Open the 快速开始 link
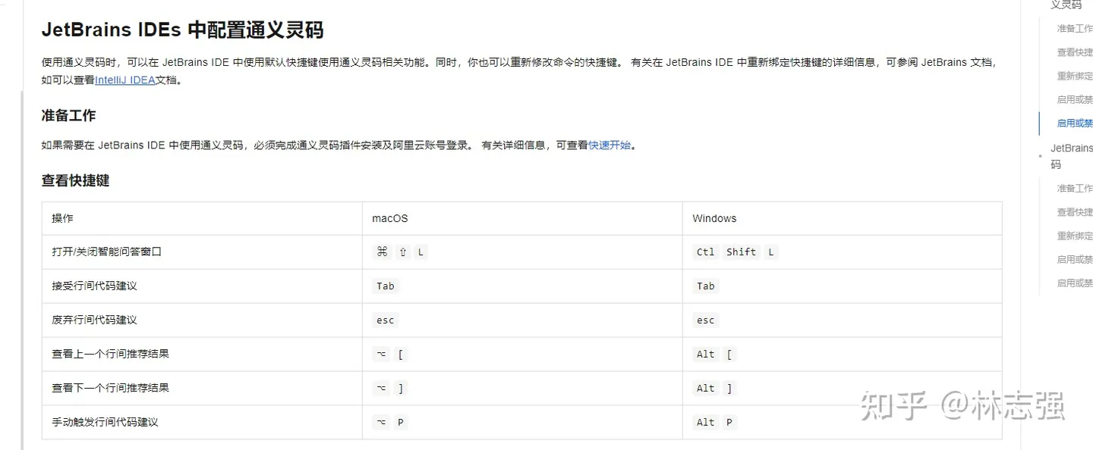This screenshot has height=450, width=1093. pos(609,145)
